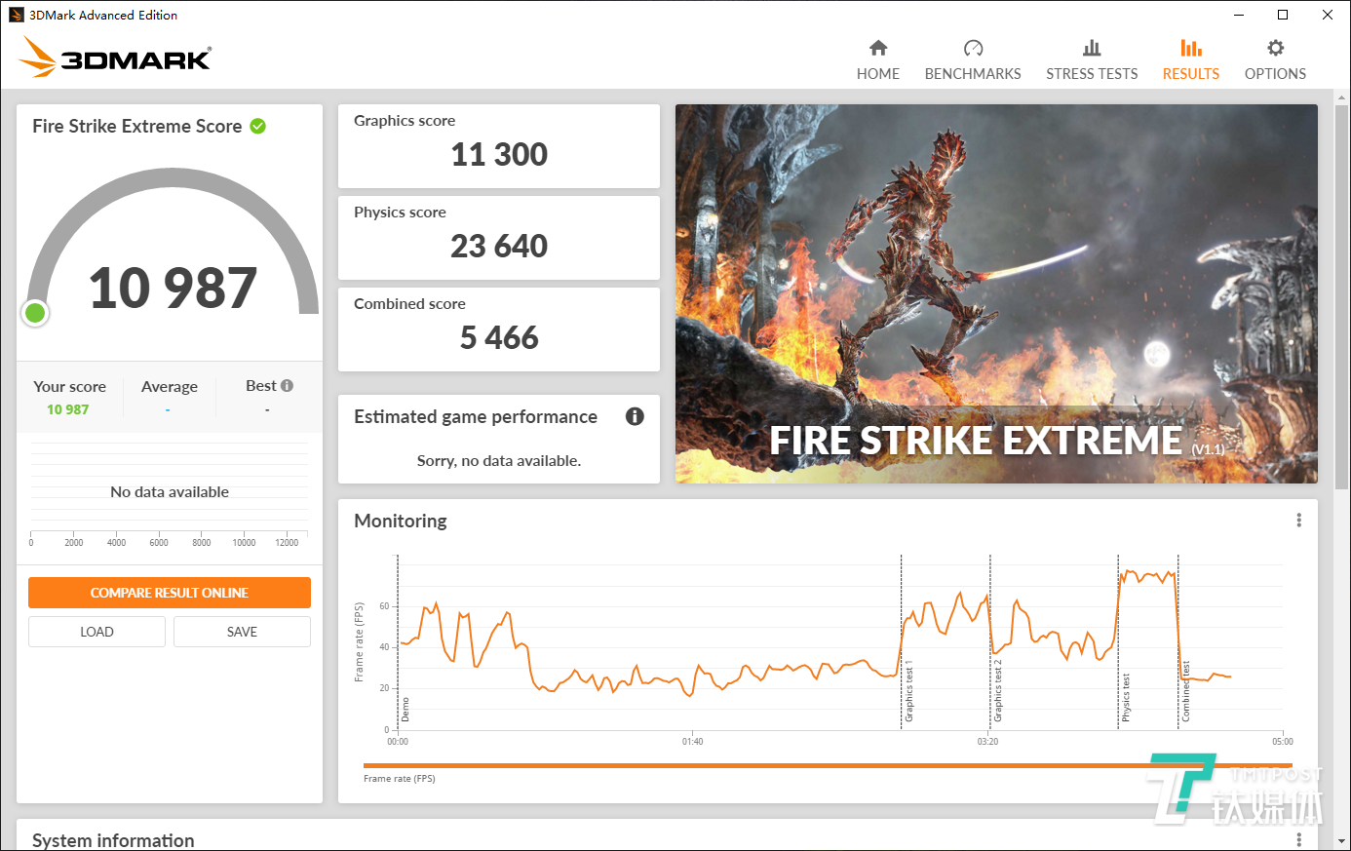Screen dimensions: 1351x851
Task: Click the 3DMark title bar app icon
Action: click(x=16, y=15)
